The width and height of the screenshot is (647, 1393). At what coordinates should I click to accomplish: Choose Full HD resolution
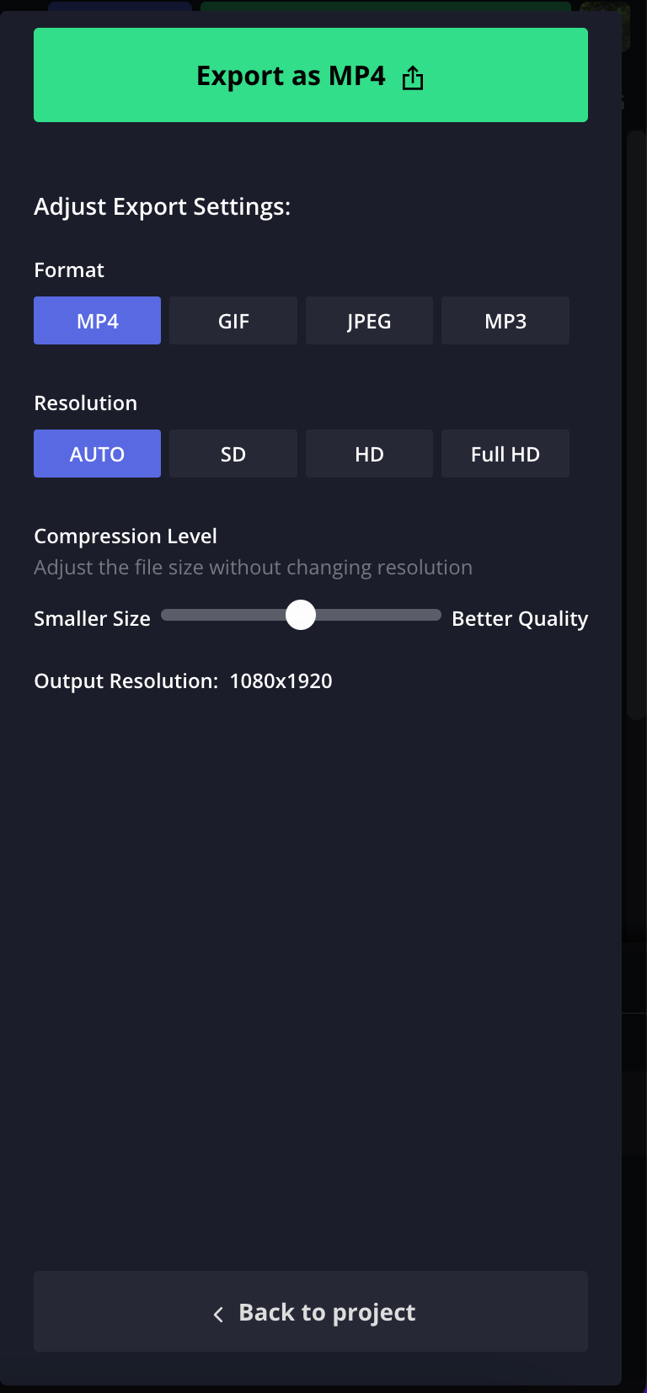[x=505, y=453]
